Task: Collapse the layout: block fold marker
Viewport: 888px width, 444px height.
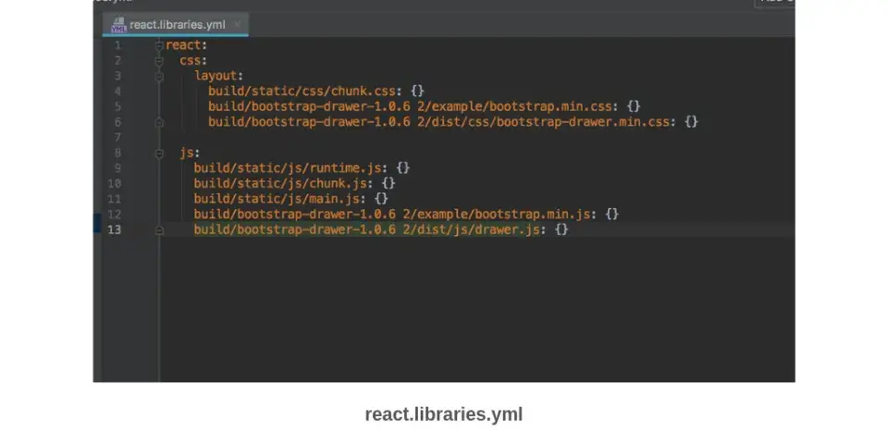Action: click(x=159, y=76)
